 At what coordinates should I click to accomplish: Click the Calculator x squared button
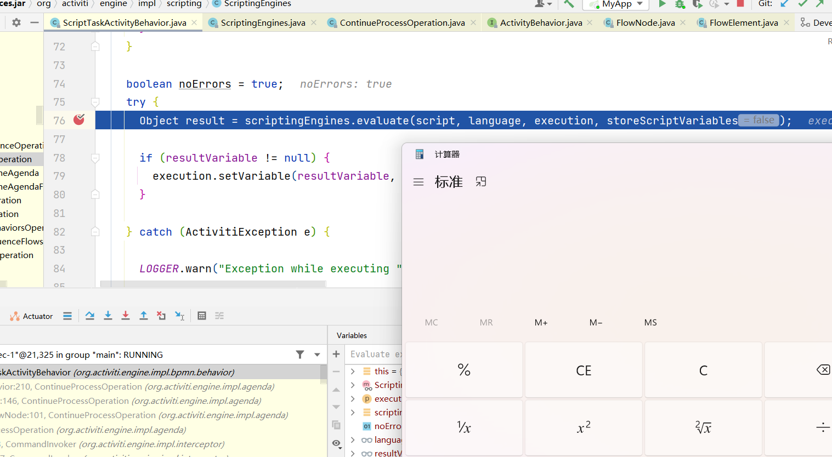coord(584,427)
